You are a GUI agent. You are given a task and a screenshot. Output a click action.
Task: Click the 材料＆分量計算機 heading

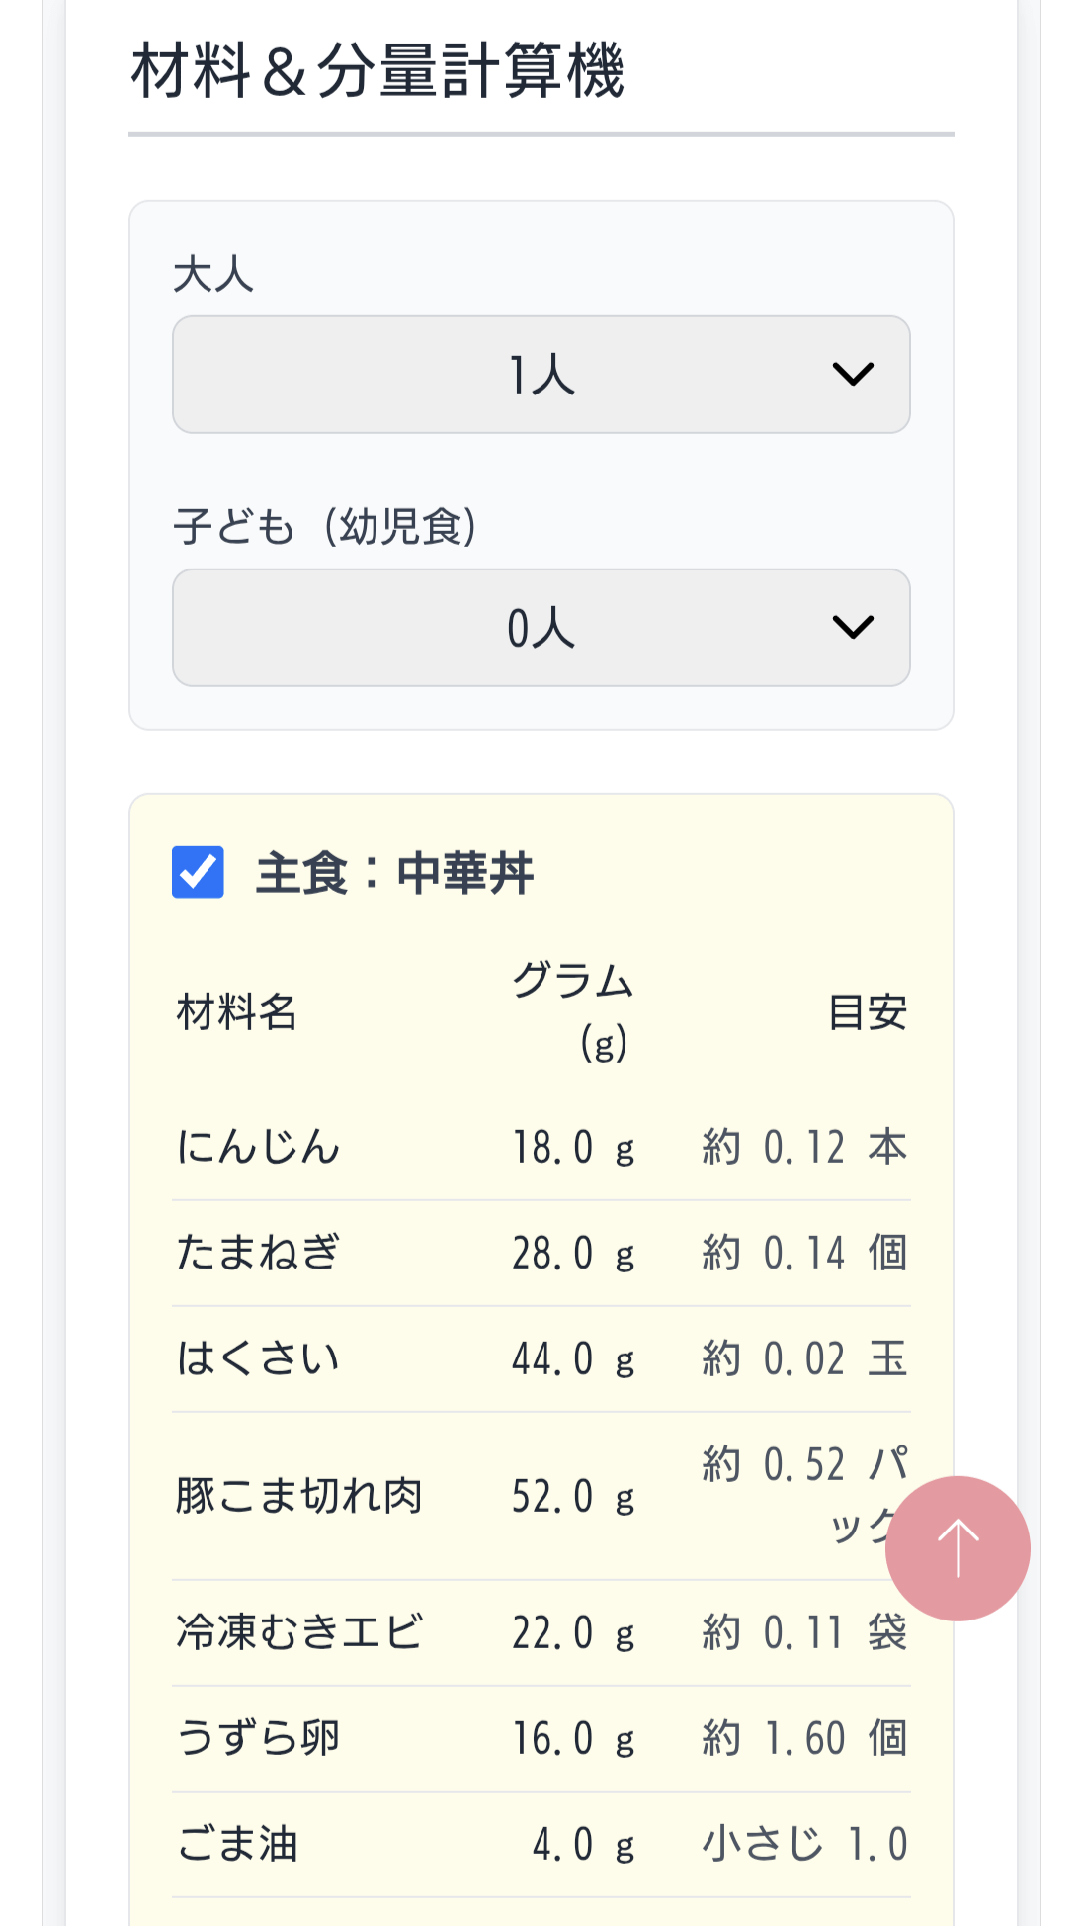click(377, 71)
